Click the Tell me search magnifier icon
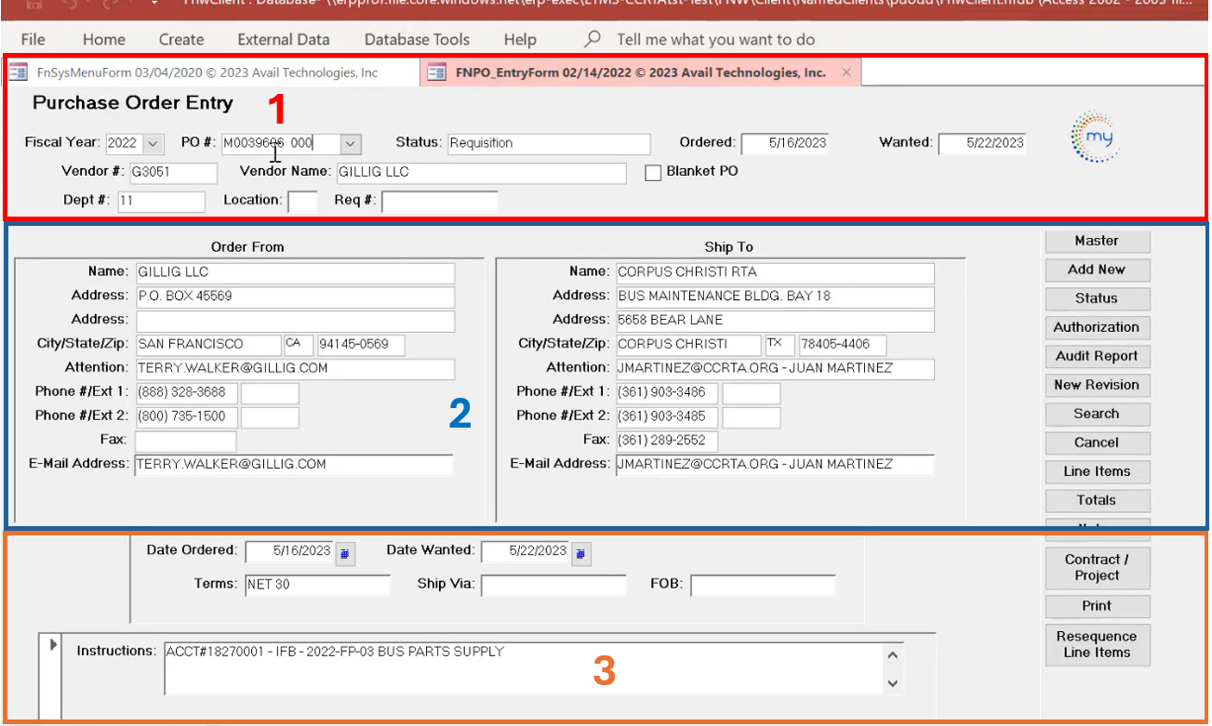 click(593, 39)
